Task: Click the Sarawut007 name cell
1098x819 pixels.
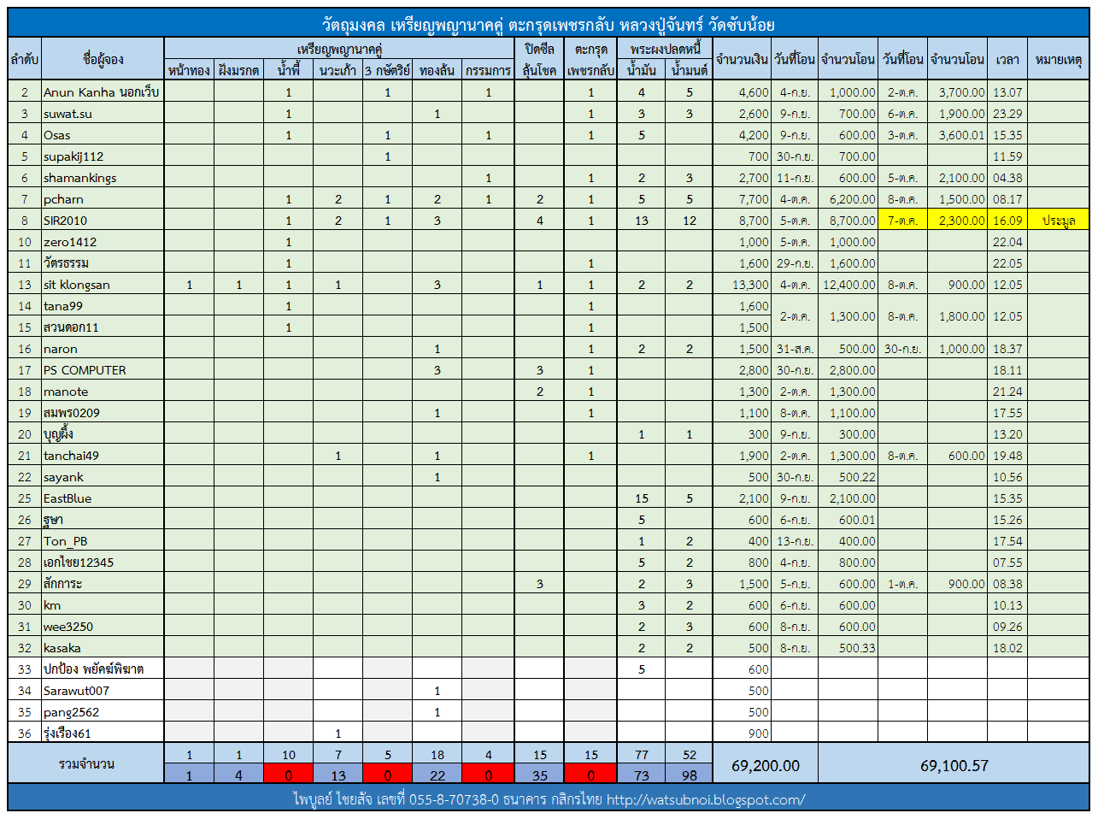Action: 103,691
